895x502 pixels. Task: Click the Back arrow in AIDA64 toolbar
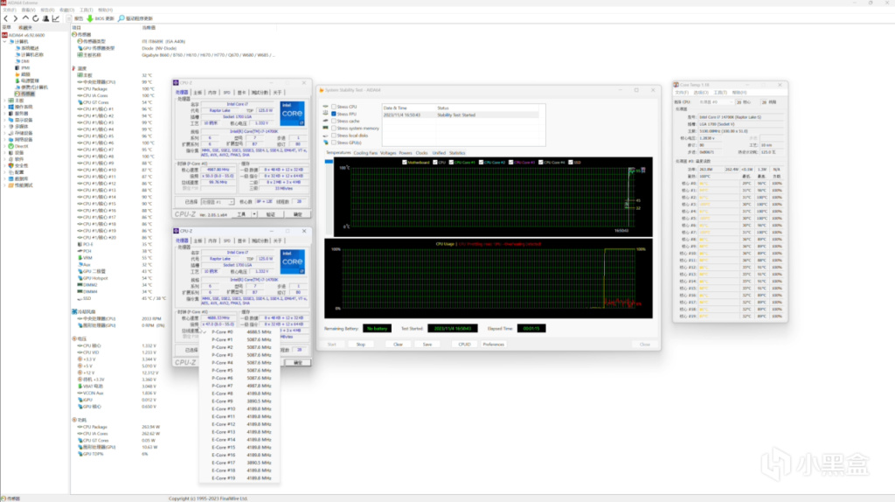coord(5,17)
